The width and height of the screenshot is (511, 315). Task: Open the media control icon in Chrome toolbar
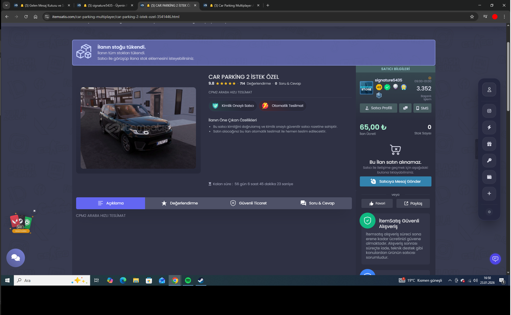point(485,17)
